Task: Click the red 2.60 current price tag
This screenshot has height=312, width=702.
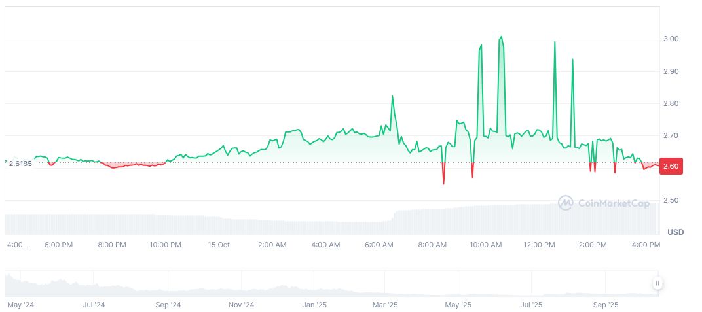Action: click(672, 167)
